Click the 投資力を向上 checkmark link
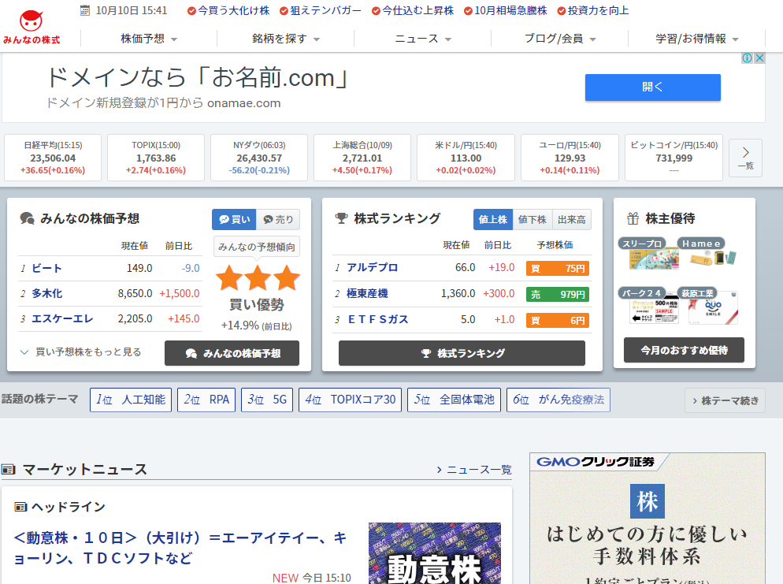Screen dimensions: 783x584 592,11
